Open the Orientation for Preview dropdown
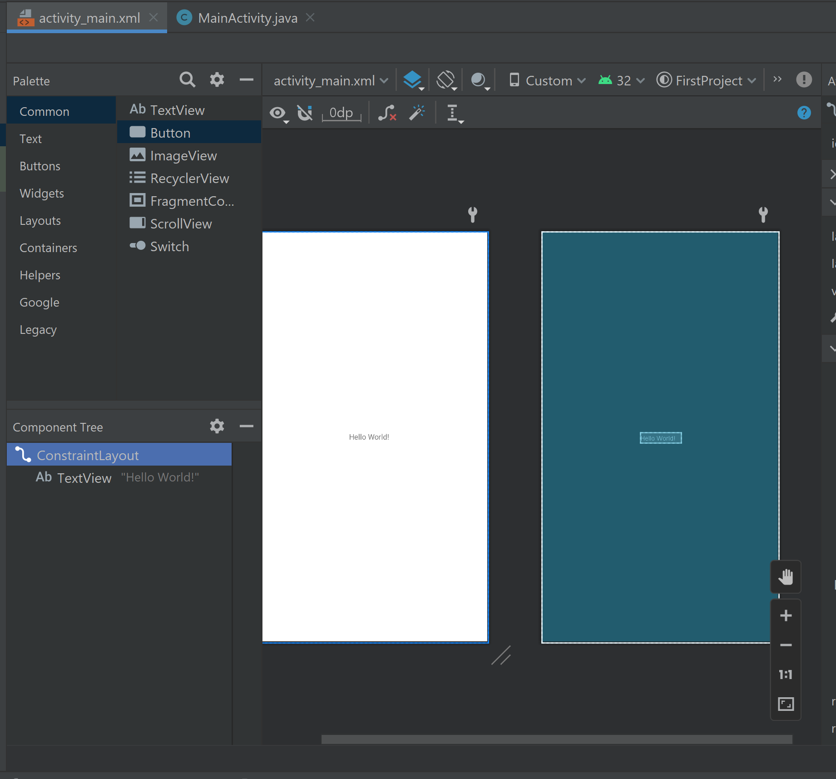This screenshot has width=836, height=779. pos(446,80)
